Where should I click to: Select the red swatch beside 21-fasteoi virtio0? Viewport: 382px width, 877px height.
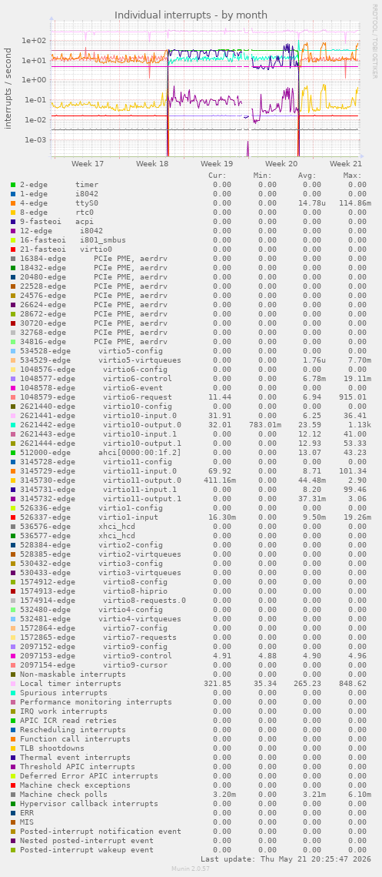point(13,249)
